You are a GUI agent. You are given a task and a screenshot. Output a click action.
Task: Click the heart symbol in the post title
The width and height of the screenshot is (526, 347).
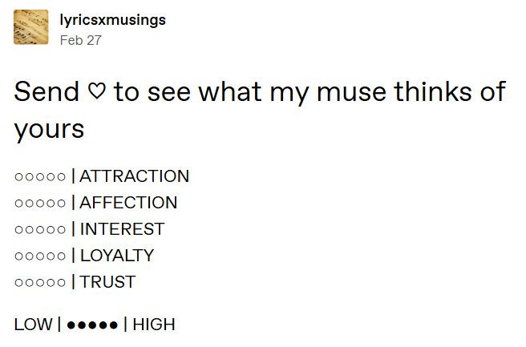(96, 92)
